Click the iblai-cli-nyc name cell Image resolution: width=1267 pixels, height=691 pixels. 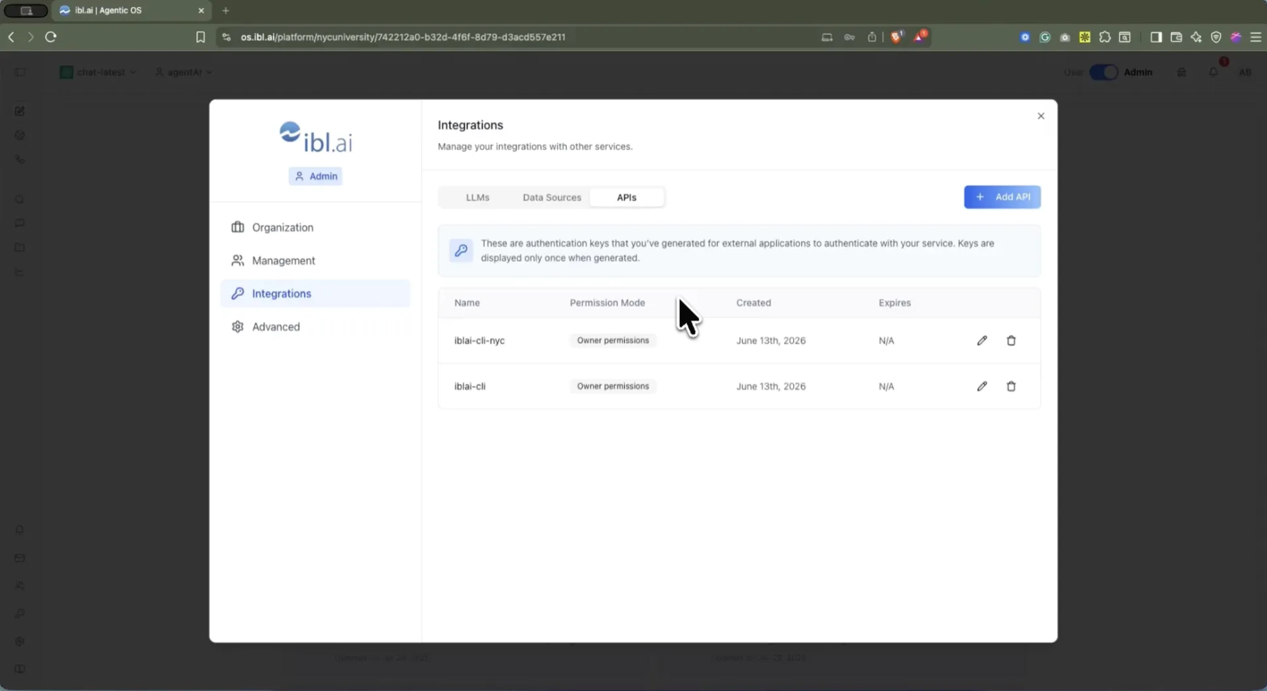pos(479,341)
